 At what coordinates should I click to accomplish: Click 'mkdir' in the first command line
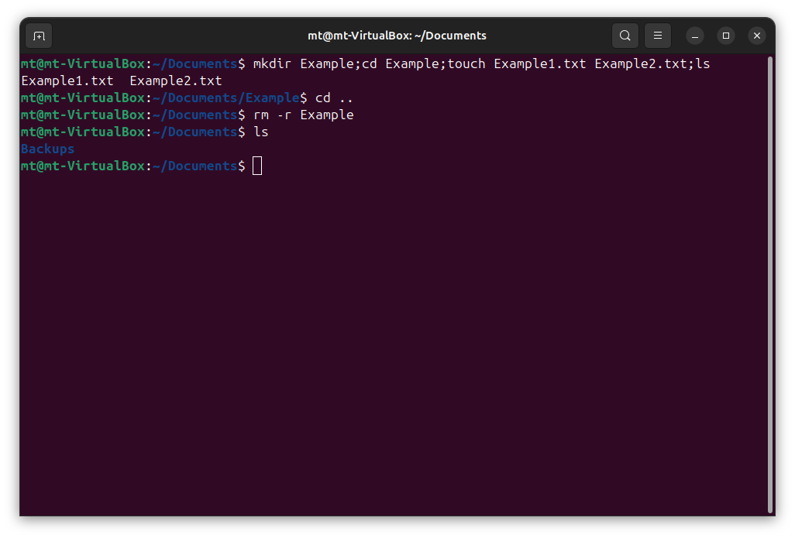point(272,63)
